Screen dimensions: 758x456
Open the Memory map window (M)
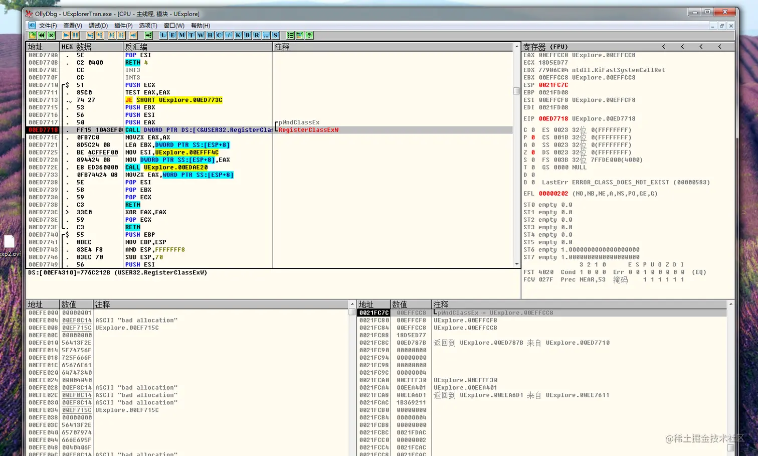(x=181, y=35)
